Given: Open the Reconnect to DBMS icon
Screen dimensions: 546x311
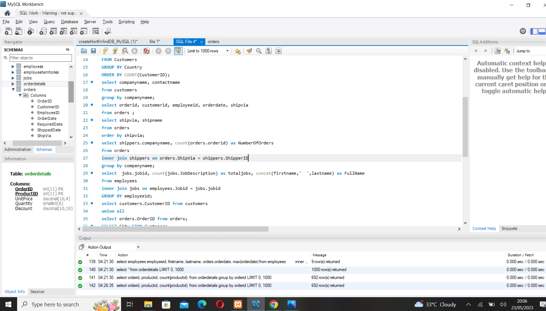Looking at the screenshot, I should (x=108, y=31).
